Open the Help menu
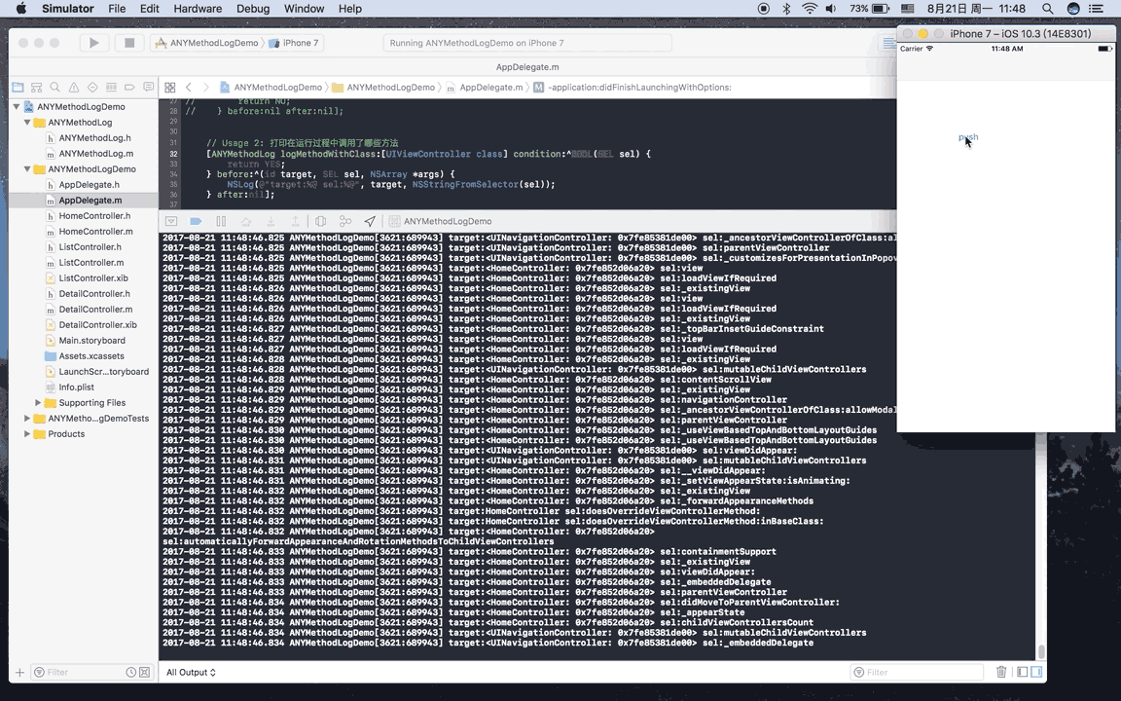This screenshot has height=701, width=1121. click(x=349, y=9)
